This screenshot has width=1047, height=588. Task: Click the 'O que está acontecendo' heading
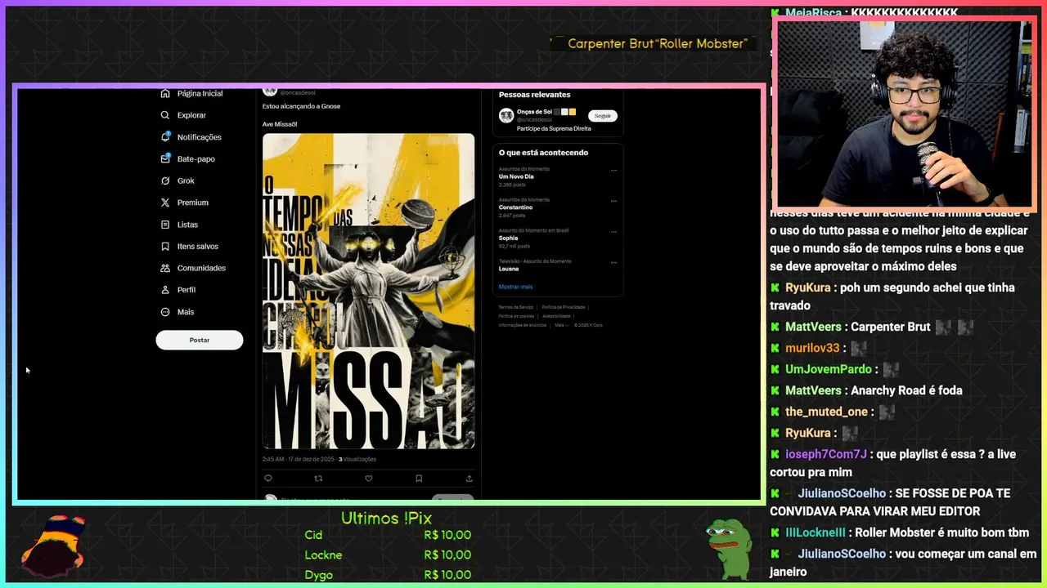[543, 153]
